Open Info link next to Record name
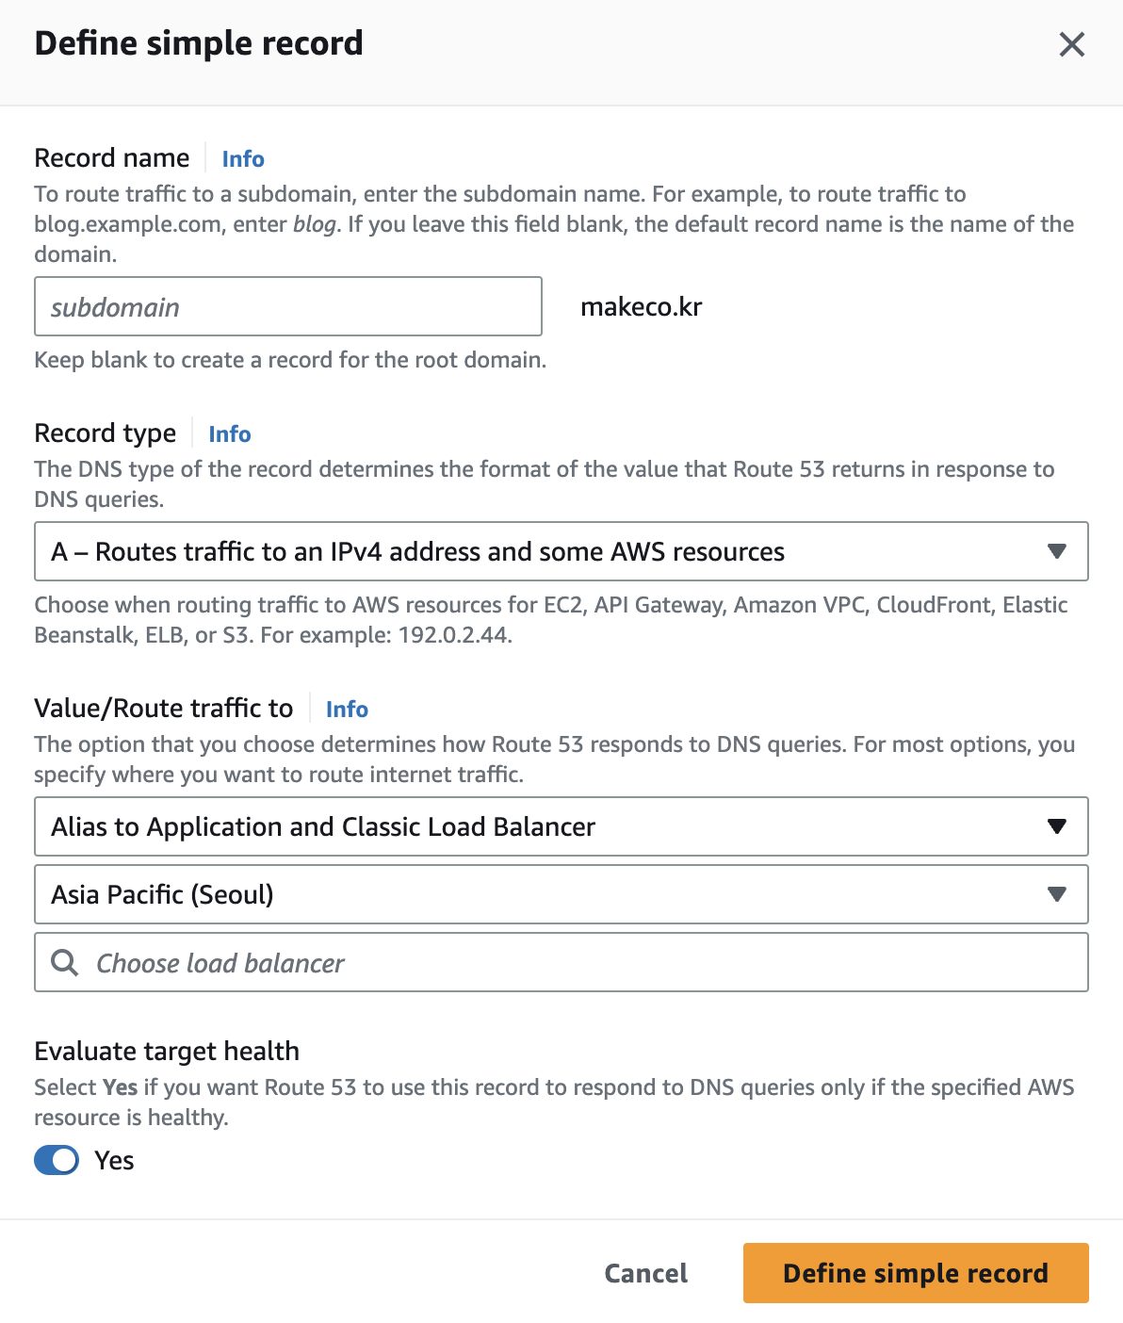The width and height of the screenshot is (1123, 1323). coord(243,158)
